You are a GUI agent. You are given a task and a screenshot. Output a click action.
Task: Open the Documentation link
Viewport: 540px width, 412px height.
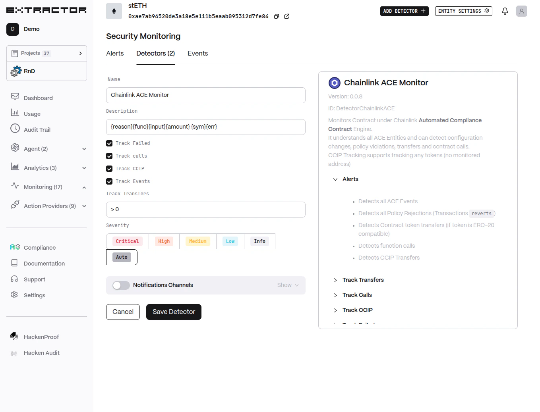tap(44, 264)
